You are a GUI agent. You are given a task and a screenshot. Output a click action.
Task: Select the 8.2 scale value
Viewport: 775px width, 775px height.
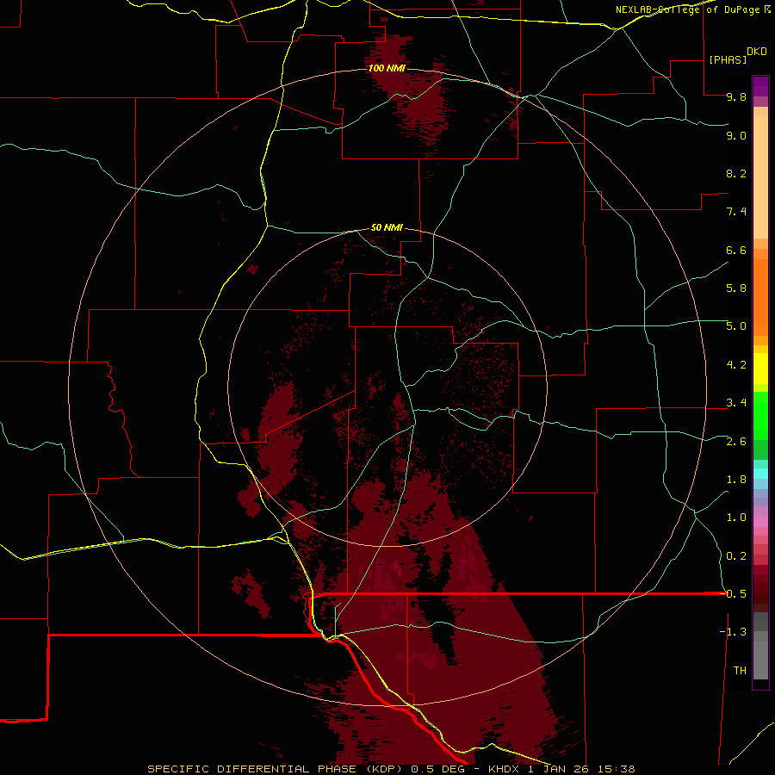(736, 173)
